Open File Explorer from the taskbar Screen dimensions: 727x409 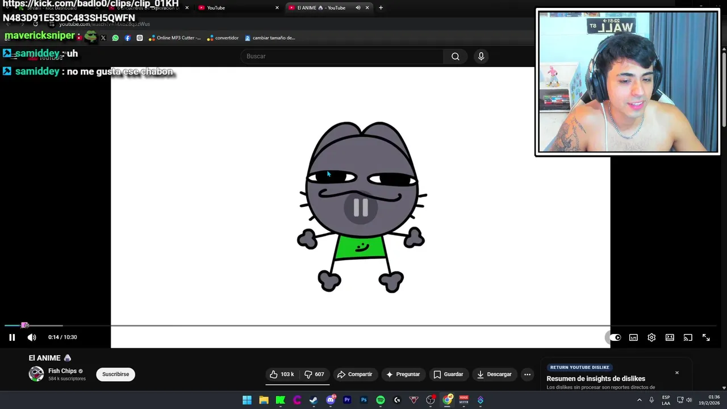(264, 400)
